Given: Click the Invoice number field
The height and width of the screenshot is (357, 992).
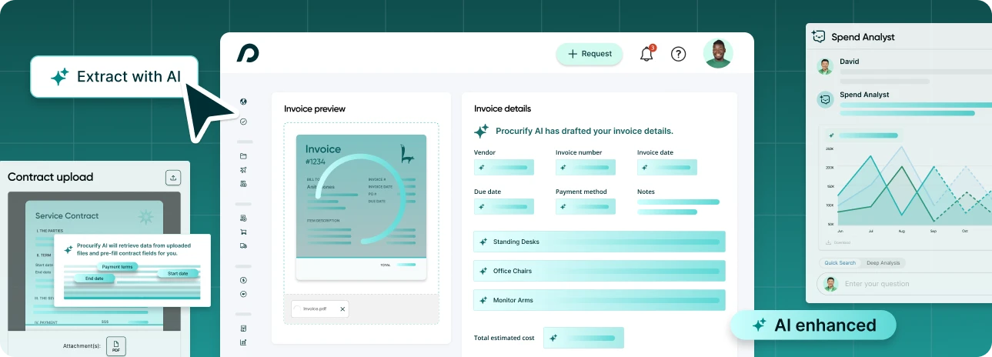Looking at the screenshot, I should pyautogui.click(x=586, y=167).
